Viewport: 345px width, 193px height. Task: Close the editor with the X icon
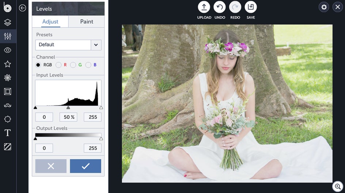click(338, 7)
